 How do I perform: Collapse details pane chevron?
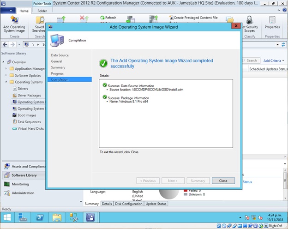285,163
